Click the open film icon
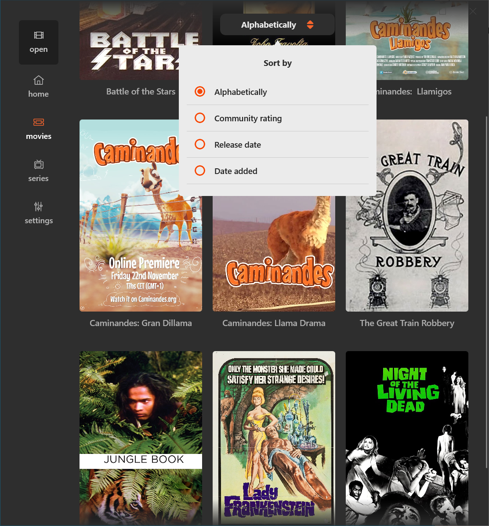489x526 pixels. (x=39, y=35)
